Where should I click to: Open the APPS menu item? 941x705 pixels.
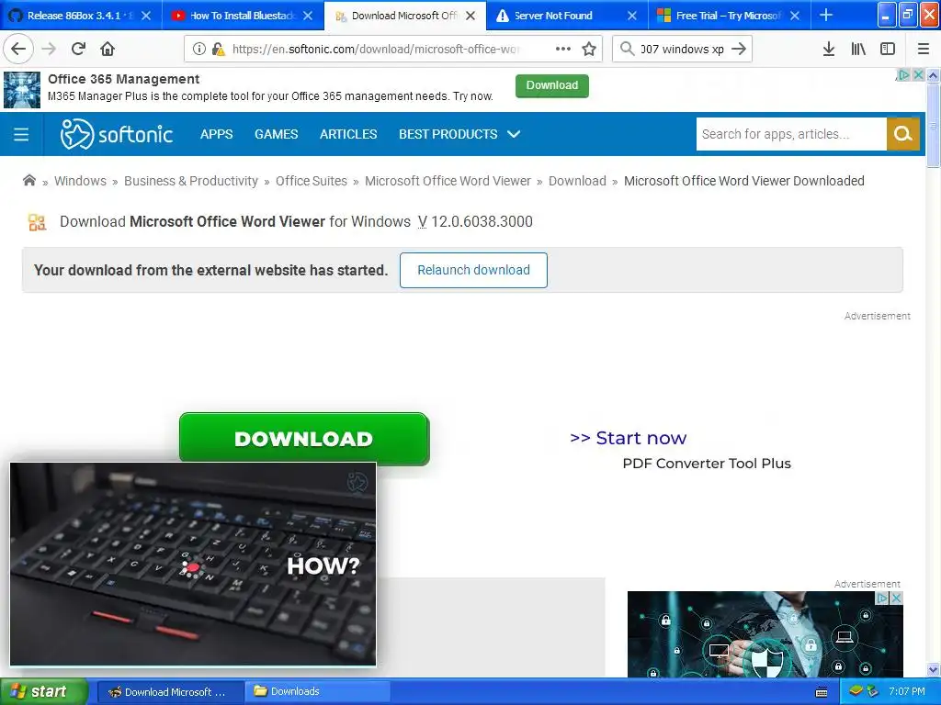click(x=217, y=134)
